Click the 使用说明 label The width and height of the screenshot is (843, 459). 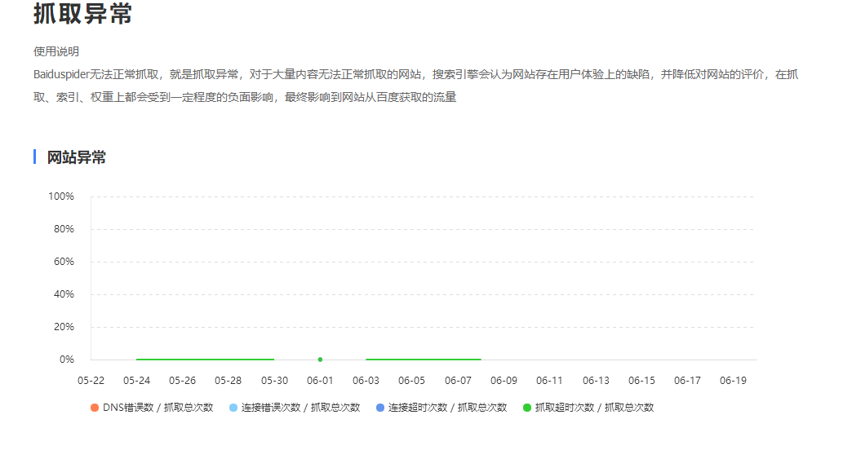pyautogui.click(x=56, y=51)
